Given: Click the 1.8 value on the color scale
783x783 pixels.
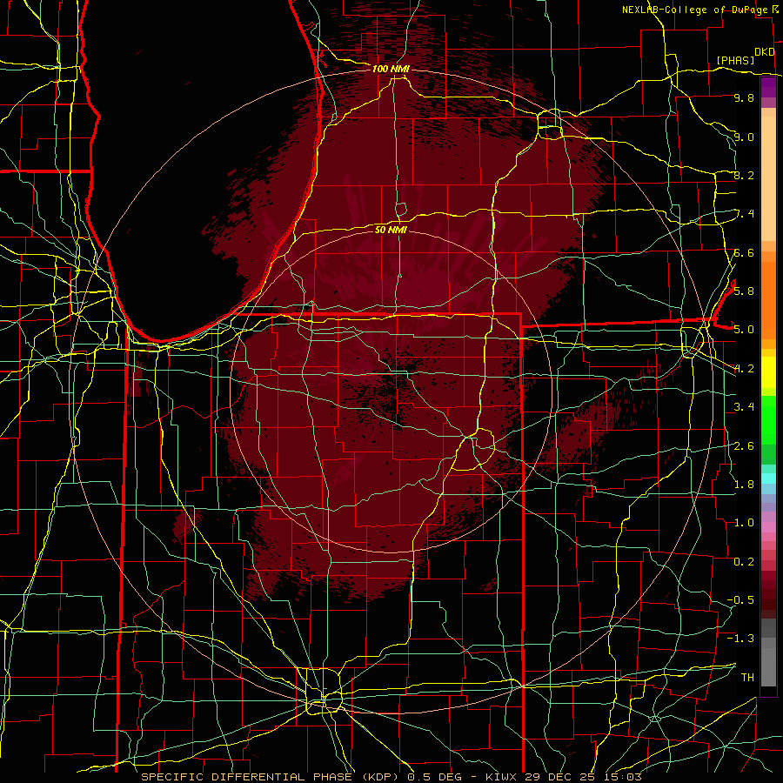Looking at the screenshot, I should [x=744, y=484].
